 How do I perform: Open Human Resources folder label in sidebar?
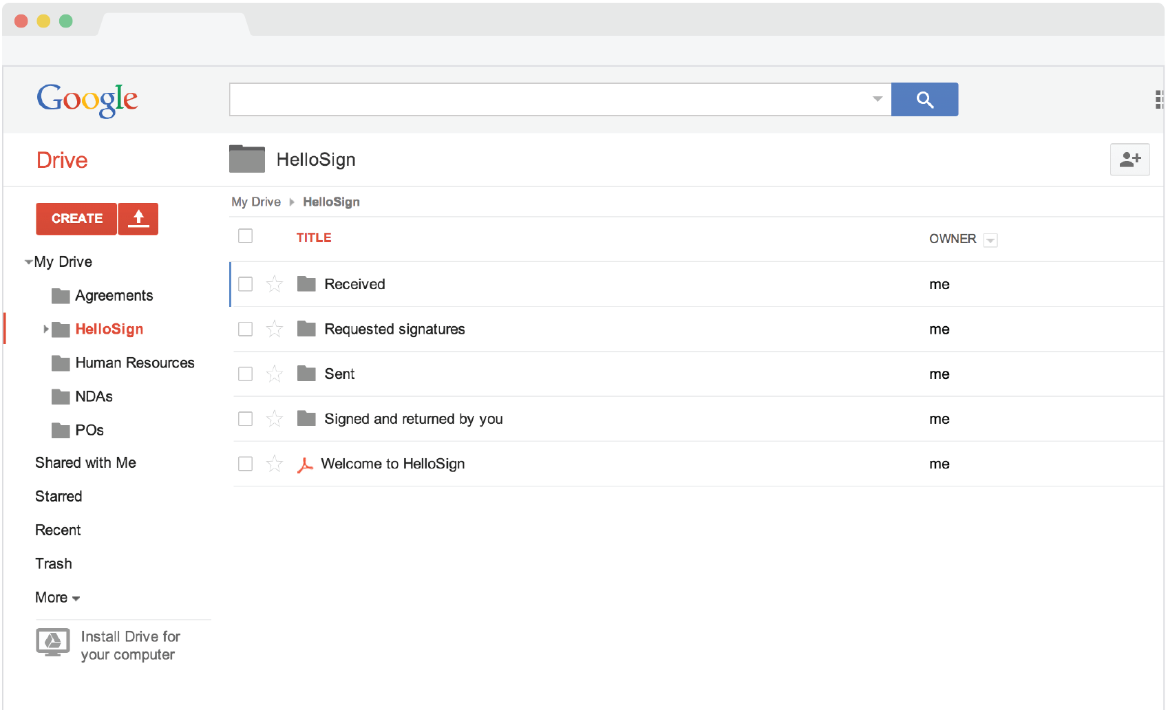[x=135, y=363]
